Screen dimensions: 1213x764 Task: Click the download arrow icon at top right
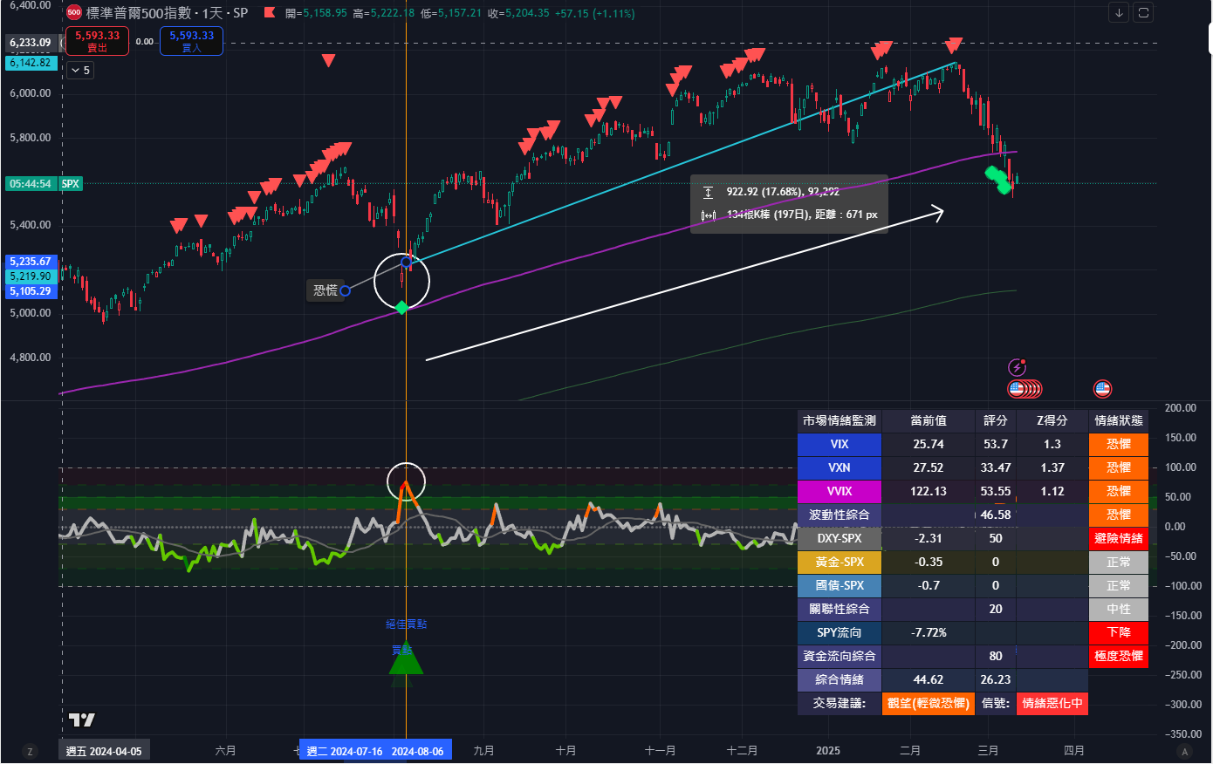(x=1119, y=13)
